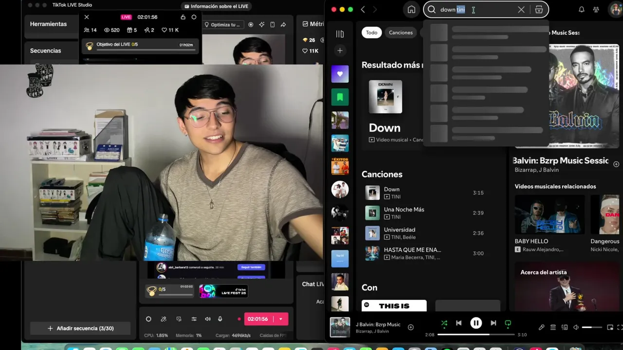Switch to the phone orientation icon above the preview
The height and width of the screenshot is (350, 623).
click(273, 25)
